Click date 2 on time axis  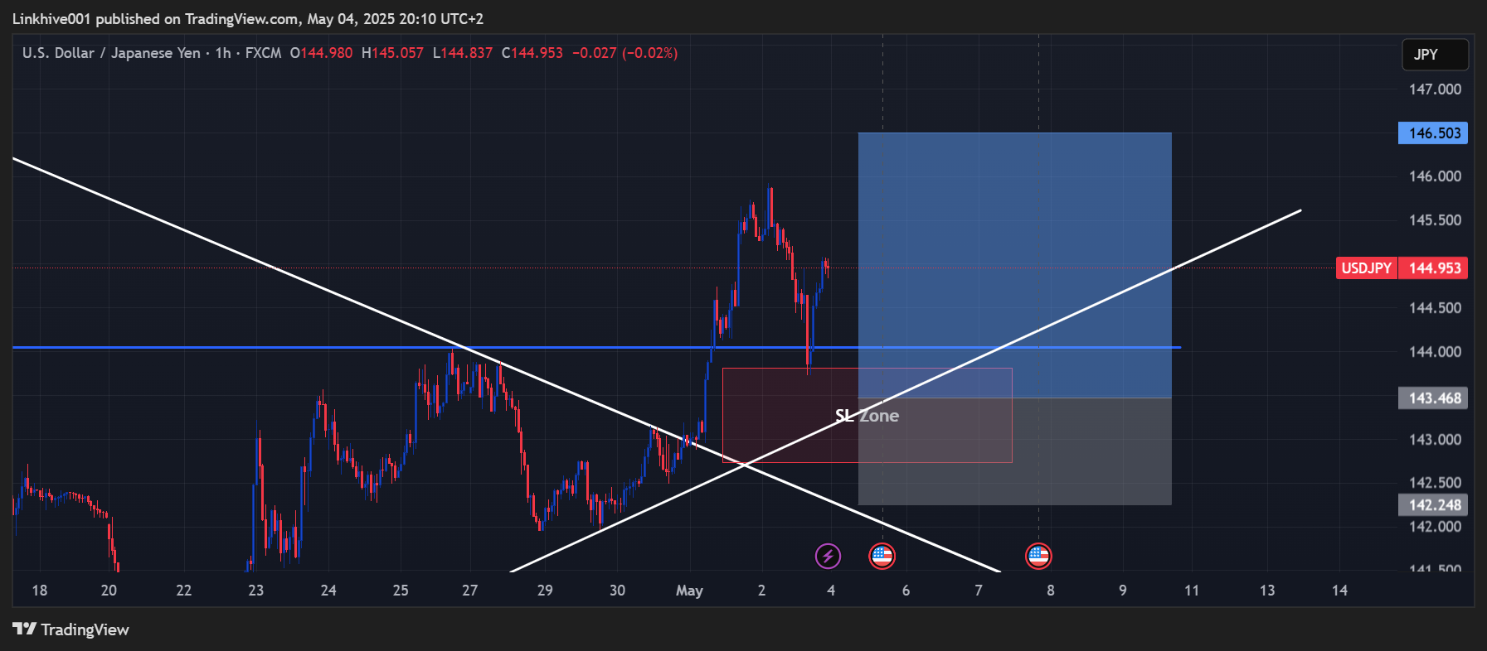coord(761,591)
